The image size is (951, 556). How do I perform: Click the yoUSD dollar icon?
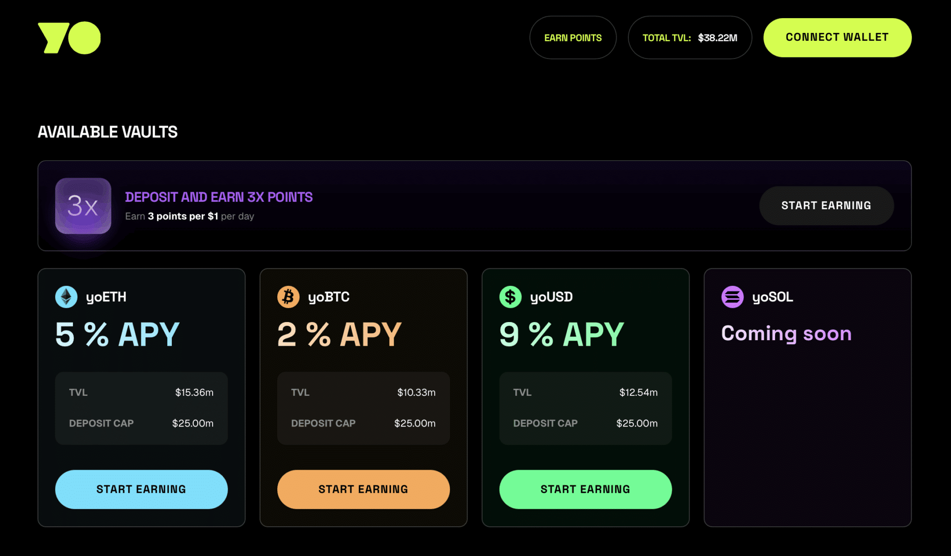[510, 297]
